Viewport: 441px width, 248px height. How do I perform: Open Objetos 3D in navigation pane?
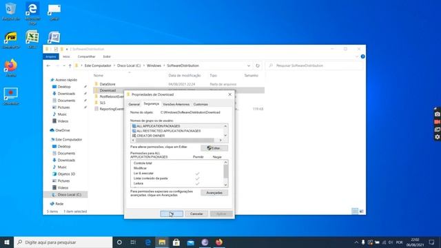(x=64, y=174)
